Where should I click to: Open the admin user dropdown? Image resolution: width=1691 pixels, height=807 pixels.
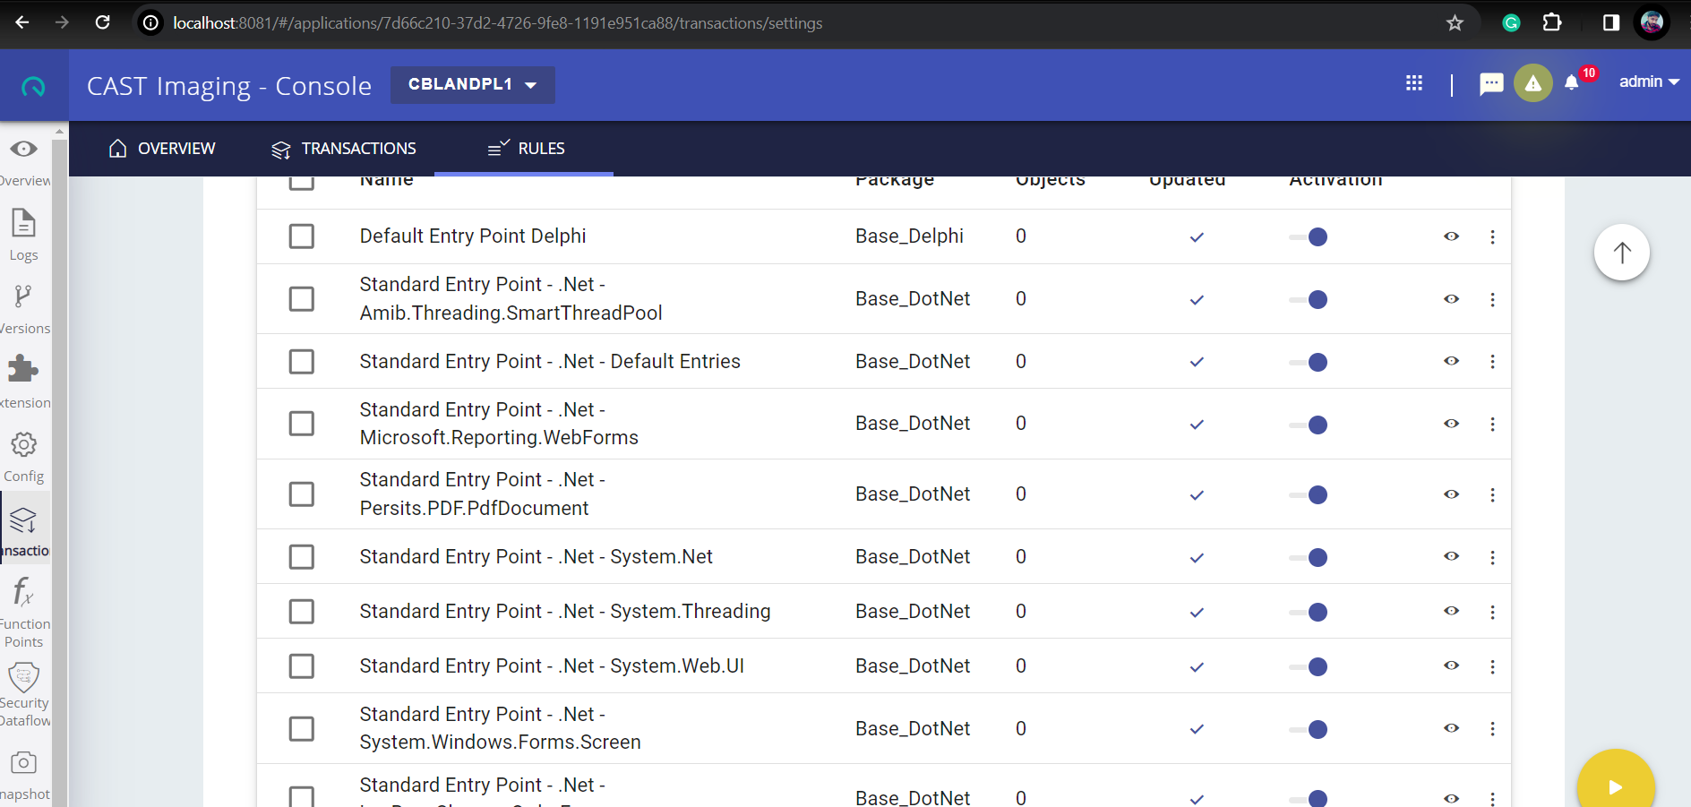click(1649, 82)
